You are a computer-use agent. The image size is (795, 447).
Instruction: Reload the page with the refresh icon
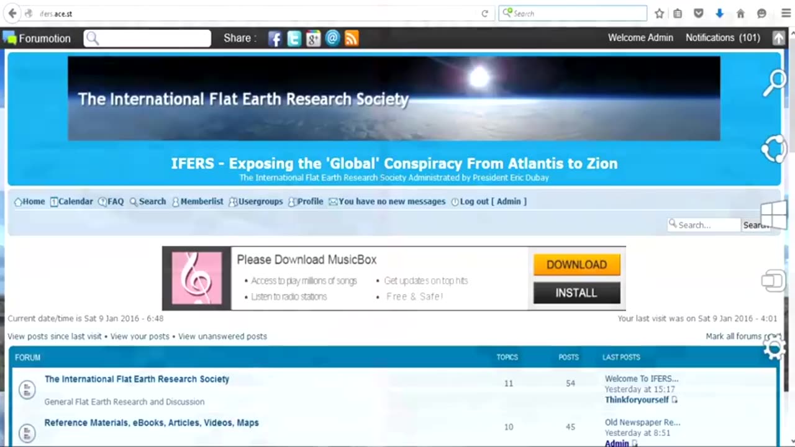tap(484, 13)
